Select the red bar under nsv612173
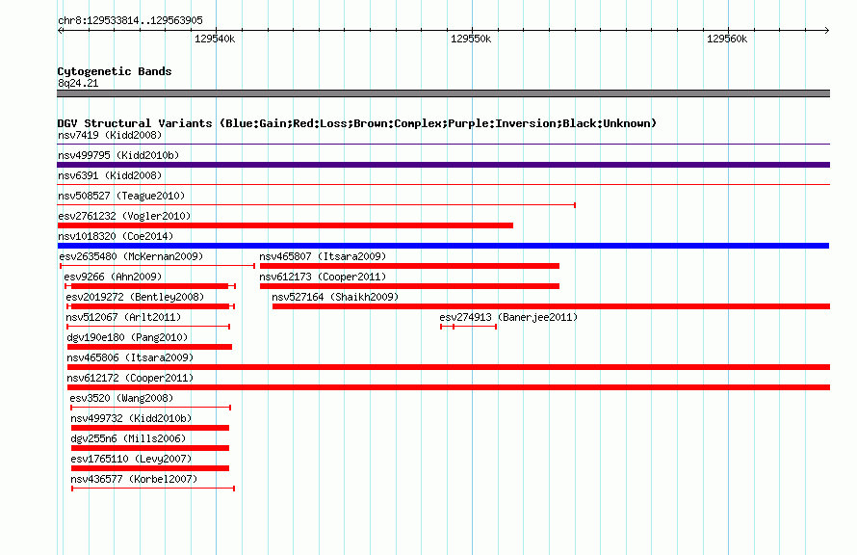 pyautogui.click(x=409, y=286)
